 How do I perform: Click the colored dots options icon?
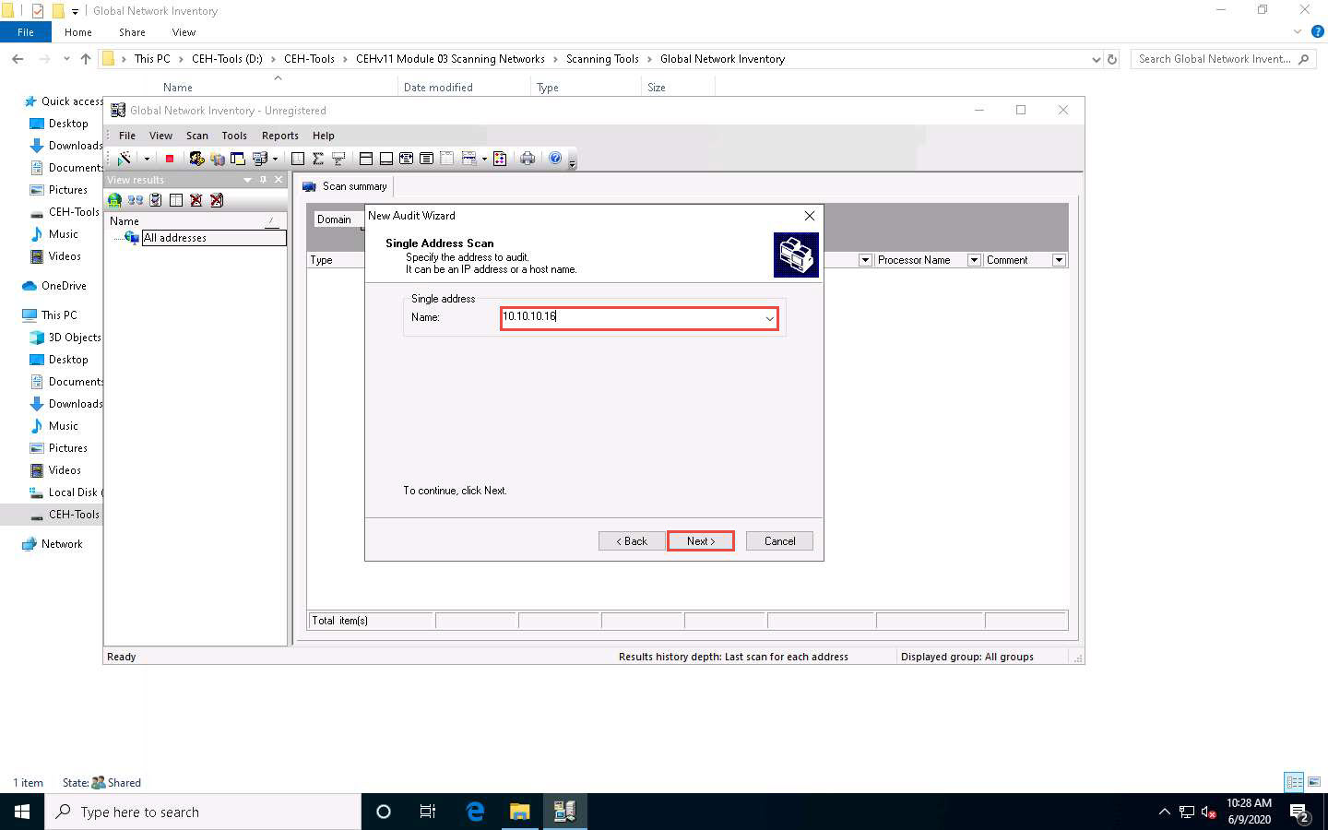(x=500, y=159)
